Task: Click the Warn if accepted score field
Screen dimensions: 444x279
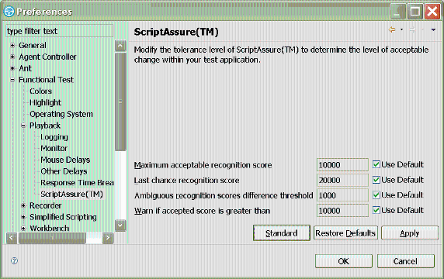Action: coord(342,211)
